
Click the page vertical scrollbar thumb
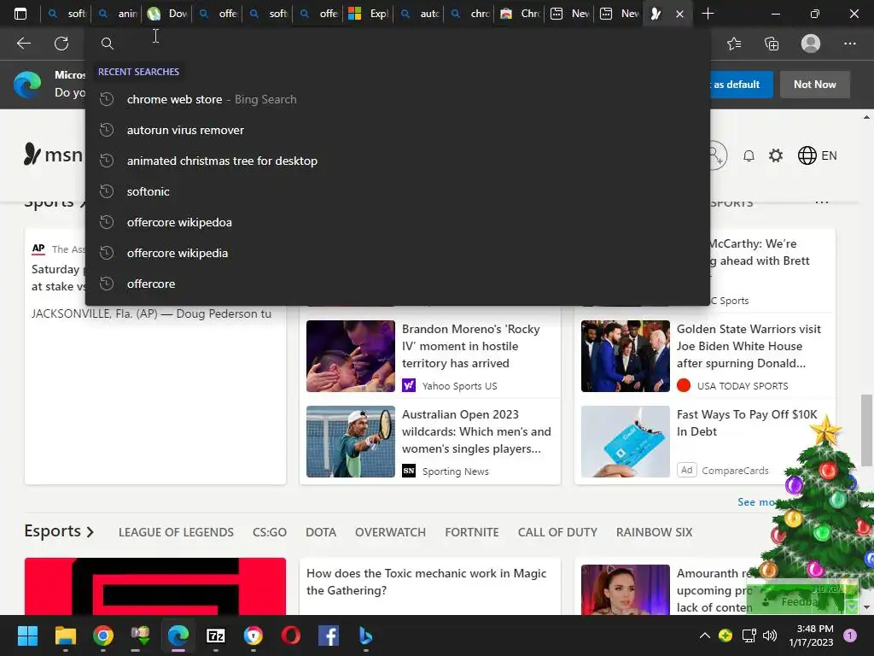point(866,430)
